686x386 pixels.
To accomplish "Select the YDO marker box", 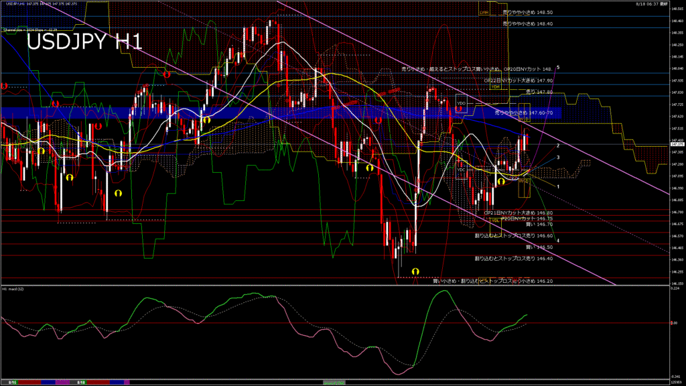I will click(x=461, y=104).
